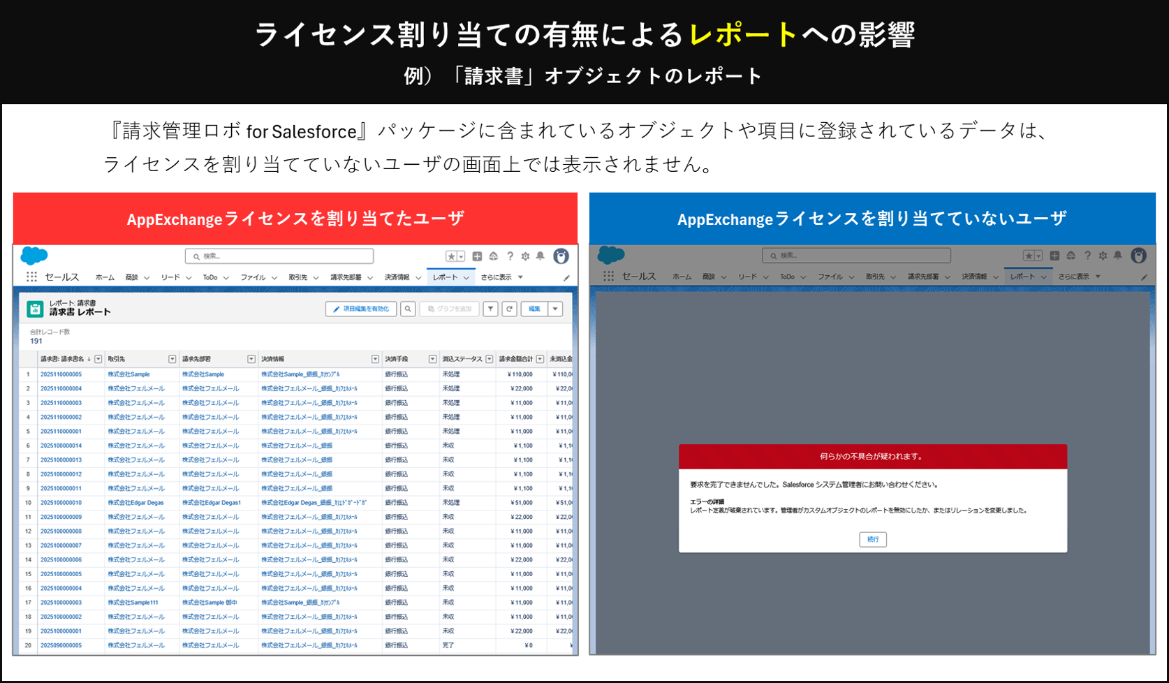Expand さらに表示 in the licensed-user screenshot
This screenshot has height=683, width=1169.
tap(501, 277)
